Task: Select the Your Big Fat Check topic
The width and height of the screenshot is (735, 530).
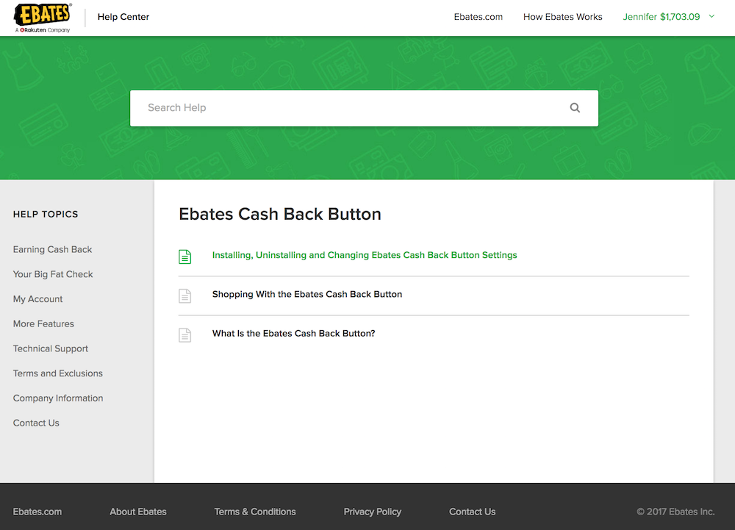Action: [53, 274]
